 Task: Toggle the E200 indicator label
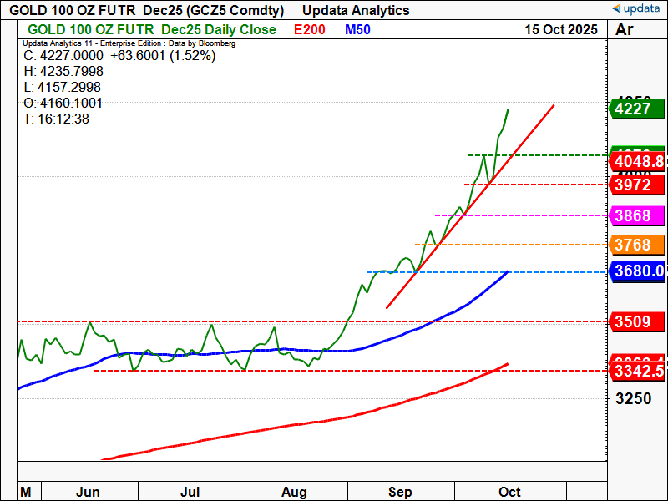point(311,30)
